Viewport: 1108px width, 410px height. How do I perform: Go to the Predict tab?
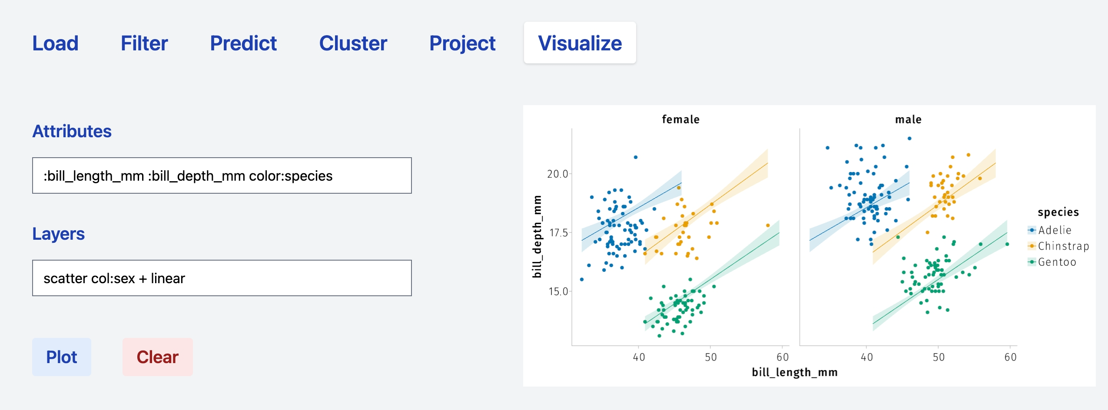coord(243,43)
